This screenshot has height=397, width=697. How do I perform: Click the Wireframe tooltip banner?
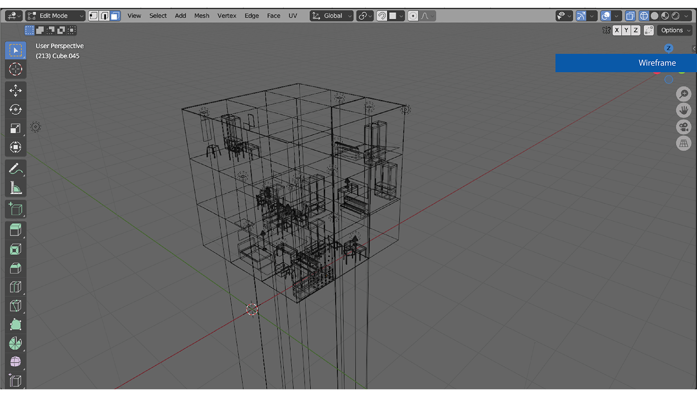click(x=626, y=63)
